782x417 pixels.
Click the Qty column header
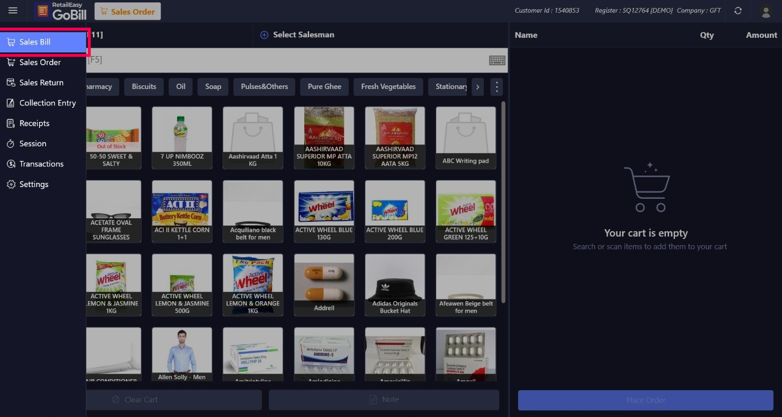[707, 35]
